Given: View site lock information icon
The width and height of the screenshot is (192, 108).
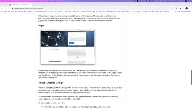Looking at the screenshot, I should (13, 8).
